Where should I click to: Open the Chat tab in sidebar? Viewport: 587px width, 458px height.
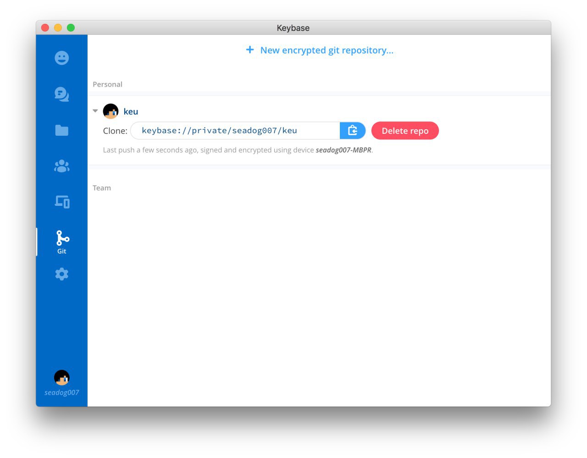(x=62, y=94)
